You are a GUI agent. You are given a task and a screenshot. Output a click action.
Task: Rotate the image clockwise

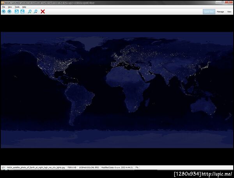[23, 11]
